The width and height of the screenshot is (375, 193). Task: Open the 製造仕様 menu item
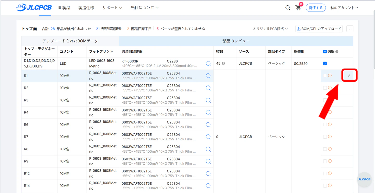86,8
